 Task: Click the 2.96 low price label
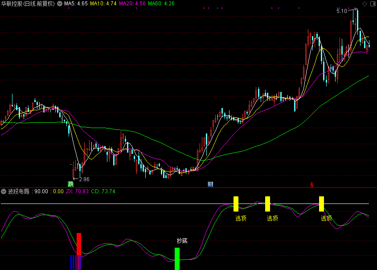[x=84, y=179]
